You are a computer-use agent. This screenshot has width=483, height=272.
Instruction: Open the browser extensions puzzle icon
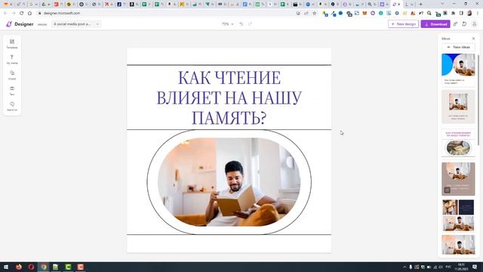click(453, 14)
